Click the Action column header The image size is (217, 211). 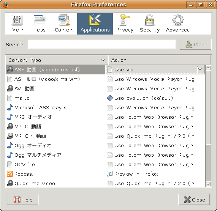(160, 60)
